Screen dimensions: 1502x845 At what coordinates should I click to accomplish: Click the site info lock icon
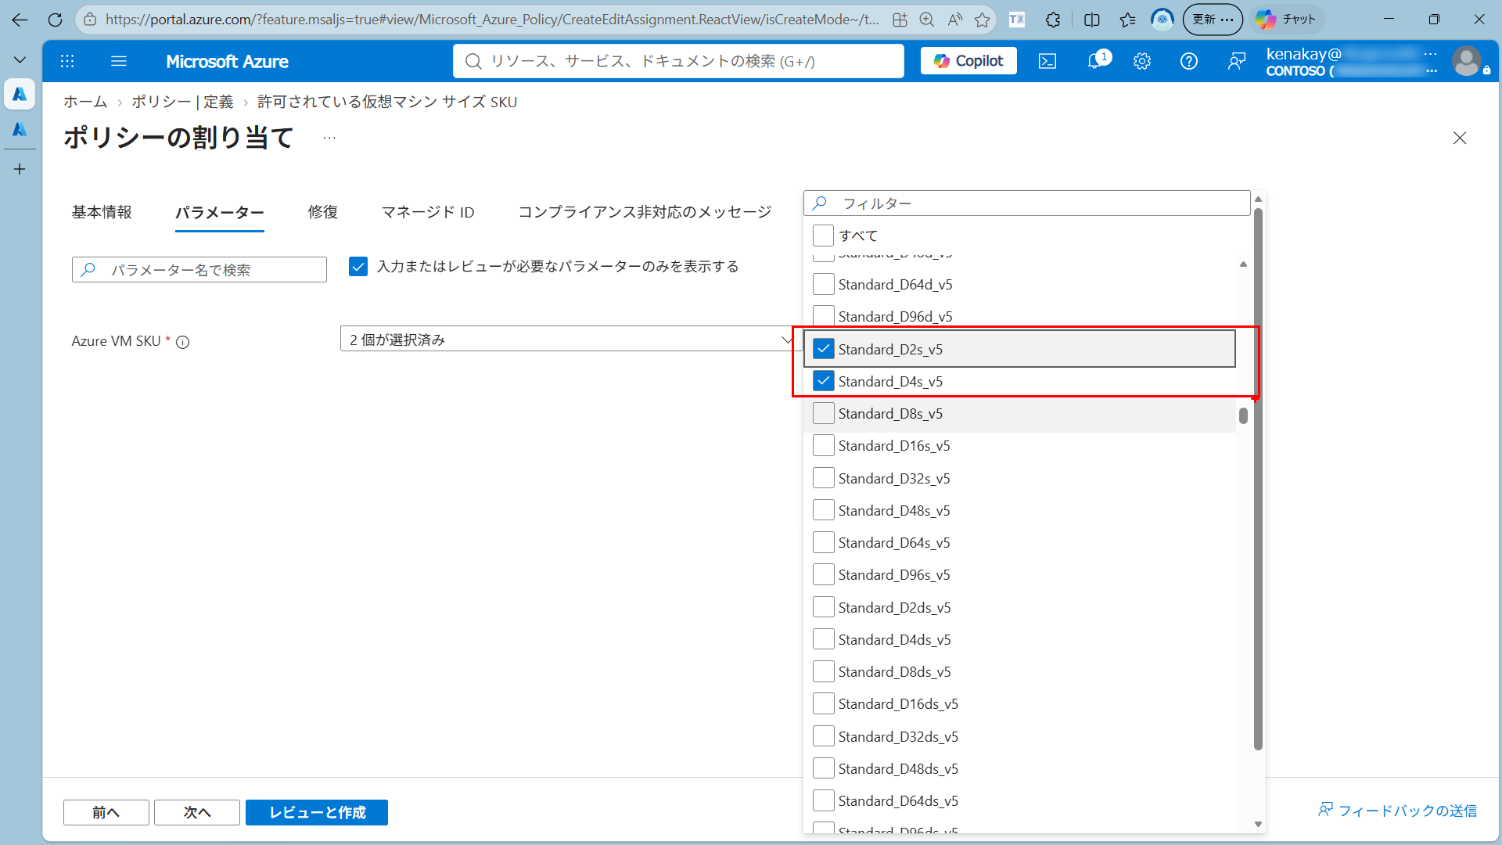(90, 20)
